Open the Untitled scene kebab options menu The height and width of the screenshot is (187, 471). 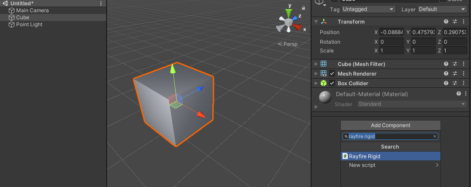pos(101,3)
